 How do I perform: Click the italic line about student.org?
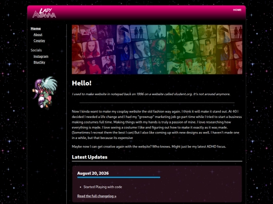click(151, 94)
